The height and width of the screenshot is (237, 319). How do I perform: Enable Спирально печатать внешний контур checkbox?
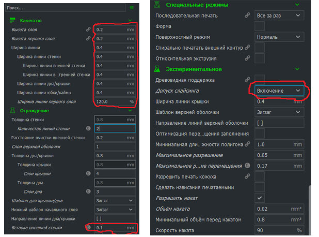tap(260, 48)
